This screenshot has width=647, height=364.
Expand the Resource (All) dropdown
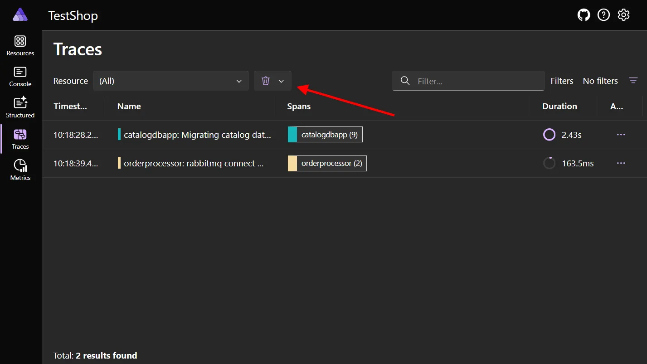170,80
